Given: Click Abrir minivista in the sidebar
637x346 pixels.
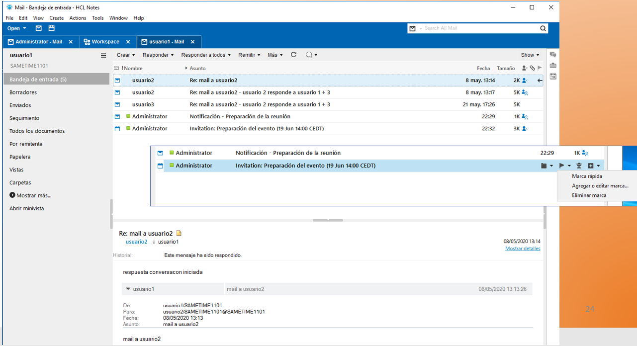Looking at the screenshot, I should pos(26,208).
